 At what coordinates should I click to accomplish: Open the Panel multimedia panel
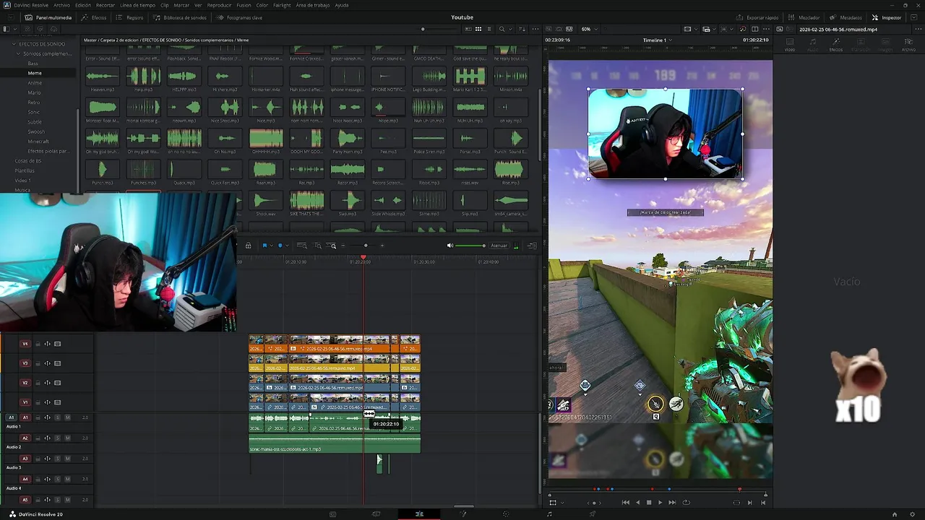coord(48,17)
